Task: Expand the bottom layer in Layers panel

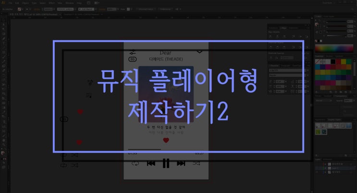Action: (325, 172)
